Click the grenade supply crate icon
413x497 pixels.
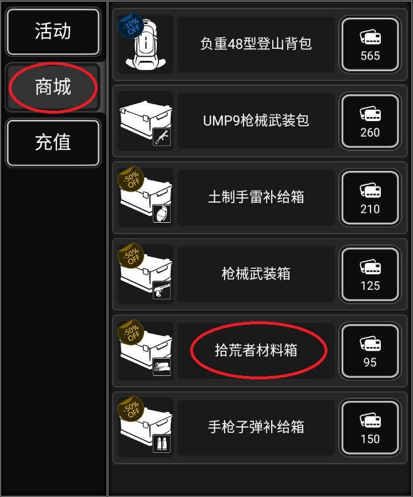[145, 198]
